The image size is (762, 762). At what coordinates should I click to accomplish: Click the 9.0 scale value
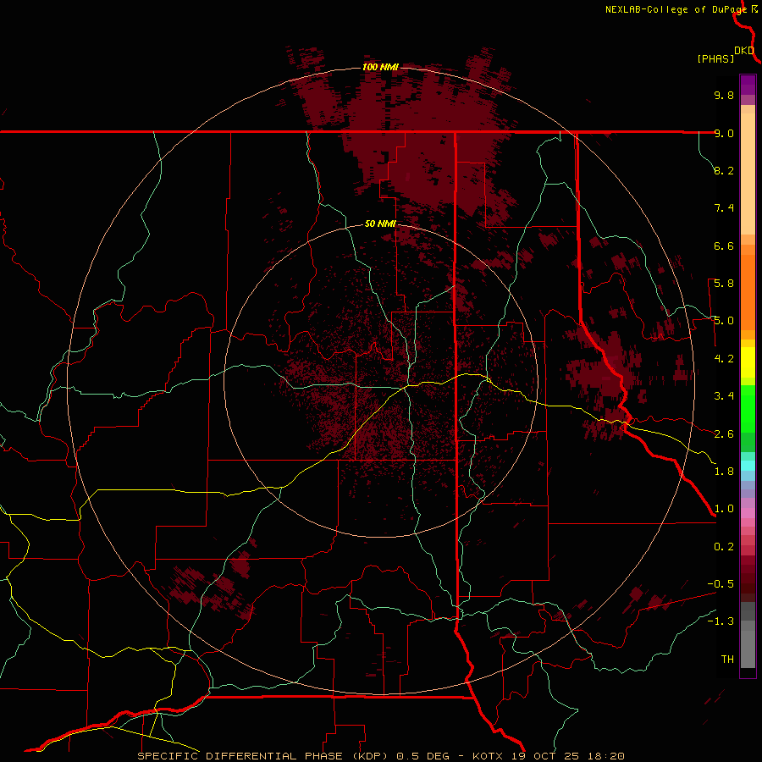(x=724, y=133)
